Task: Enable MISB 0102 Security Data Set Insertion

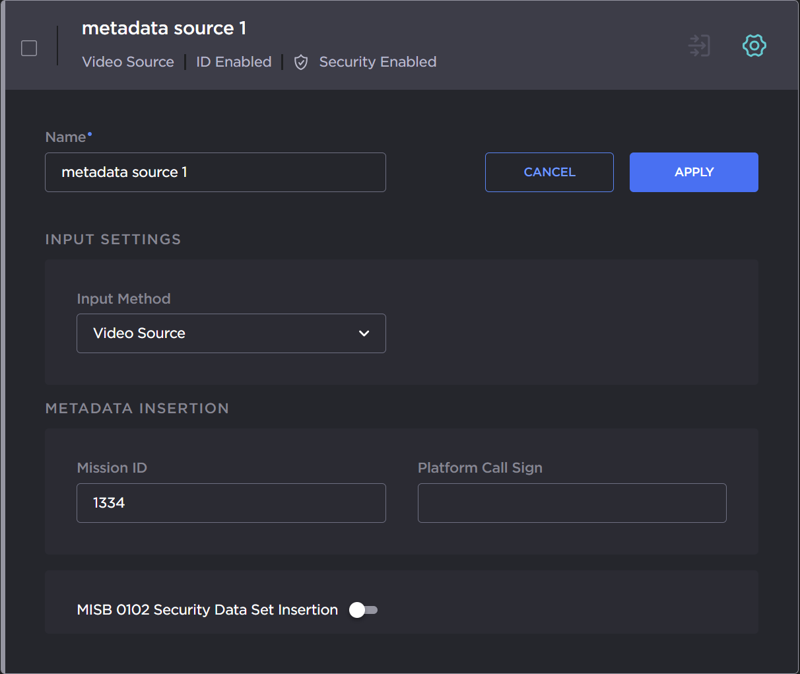Action: tap(362, 610)
